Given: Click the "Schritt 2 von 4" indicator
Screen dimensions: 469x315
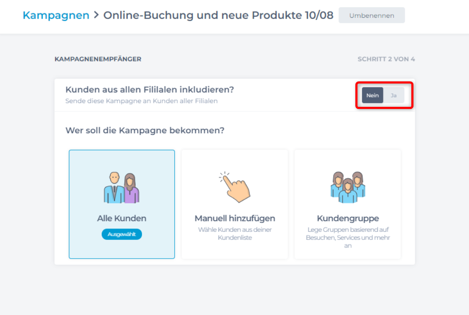Looking at the screenshot, I should click(x=386, y=59).
